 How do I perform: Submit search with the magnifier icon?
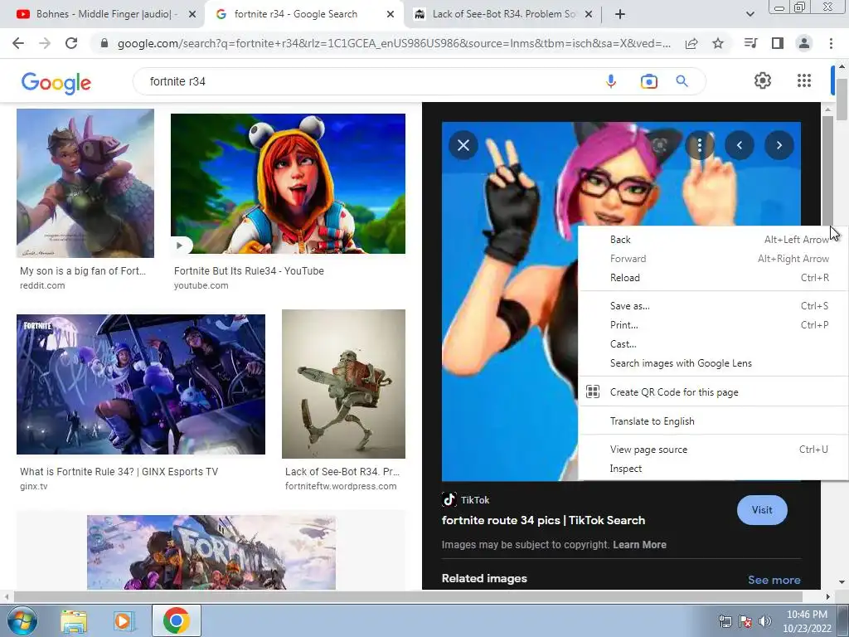(682, 81)
